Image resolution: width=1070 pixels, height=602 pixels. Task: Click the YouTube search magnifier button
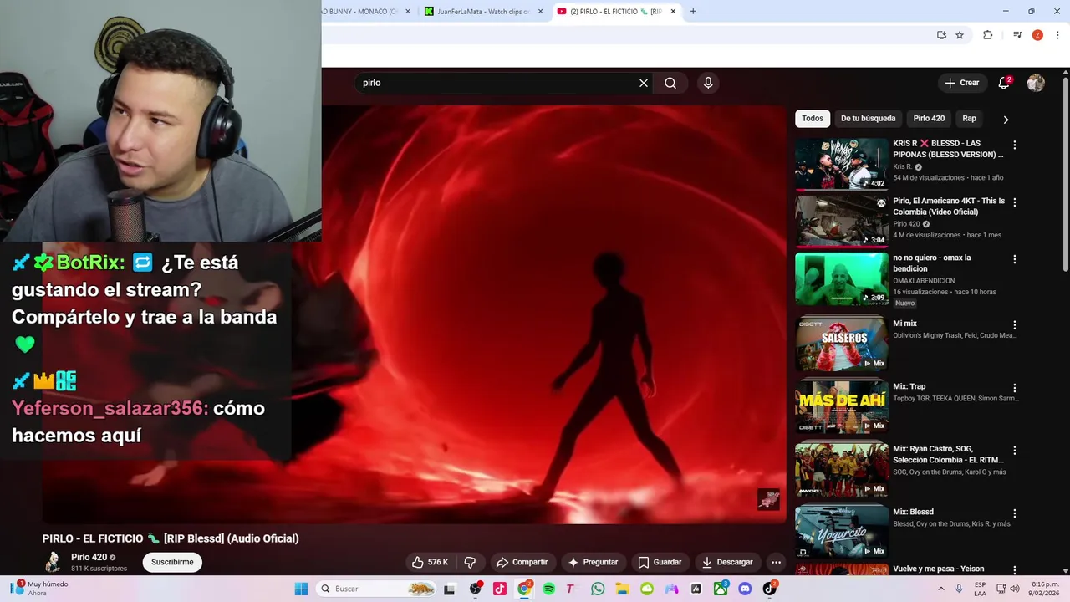coord(670,83)
